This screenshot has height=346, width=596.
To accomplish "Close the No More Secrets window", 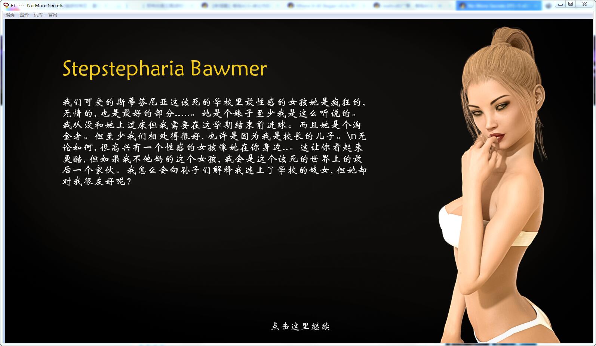I will pos(584,4).
